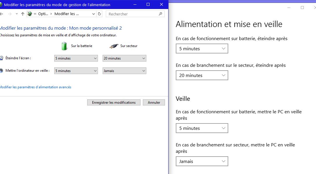Click 'Modifier les ...' breadcrumb segment

66,14
